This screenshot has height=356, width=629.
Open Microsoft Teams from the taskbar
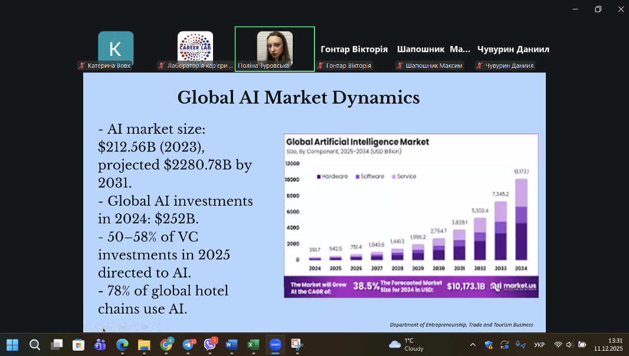tap(100, 345)
